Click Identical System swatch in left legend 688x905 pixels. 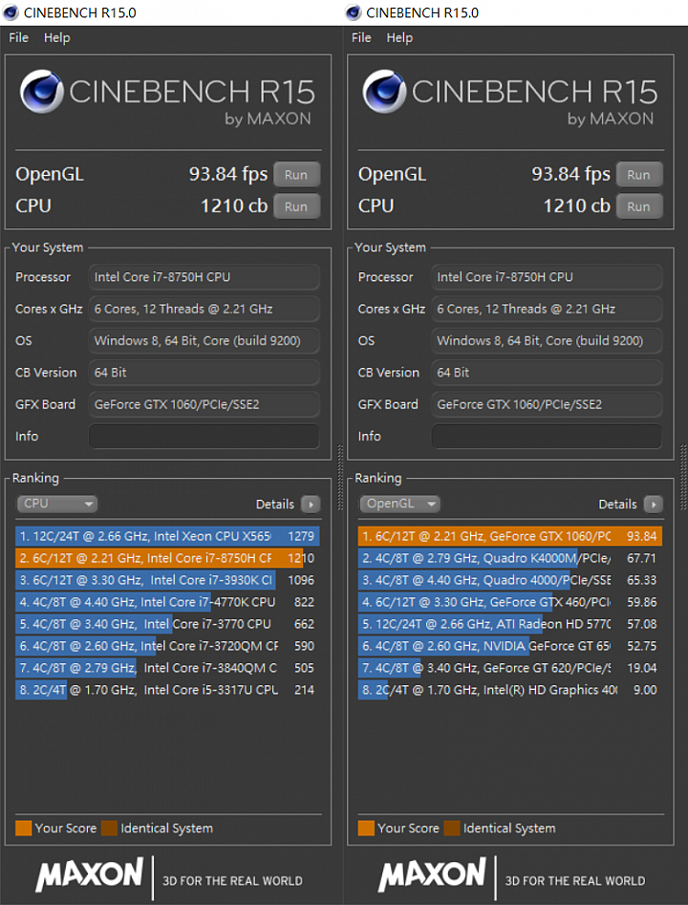pyautogui.click(x=109, y=829)
